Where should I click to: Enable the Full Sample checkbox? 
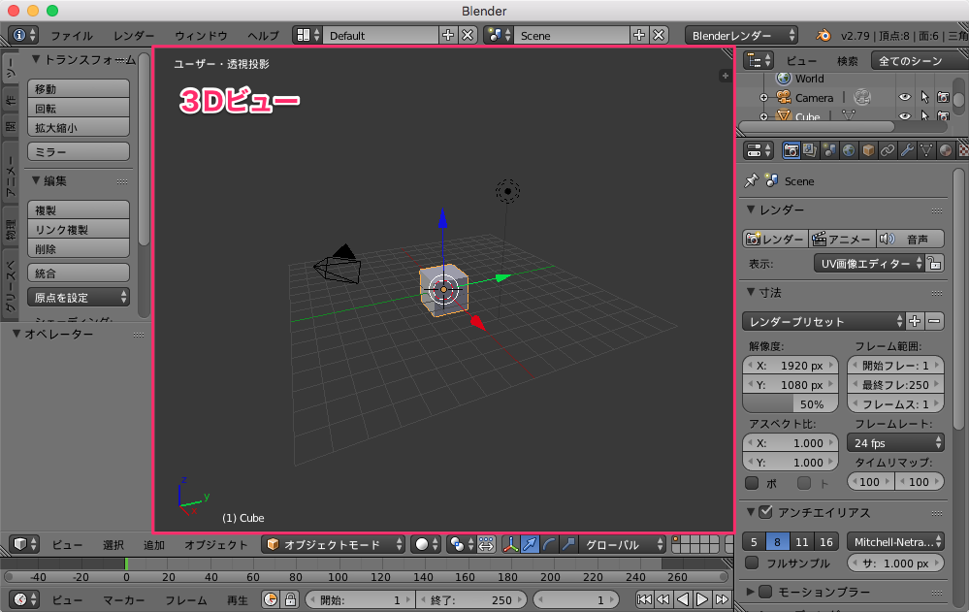(x=752, y=563)
